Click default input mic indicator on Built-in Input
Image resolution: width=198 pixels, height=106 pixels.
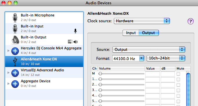[x=75, y=31]
